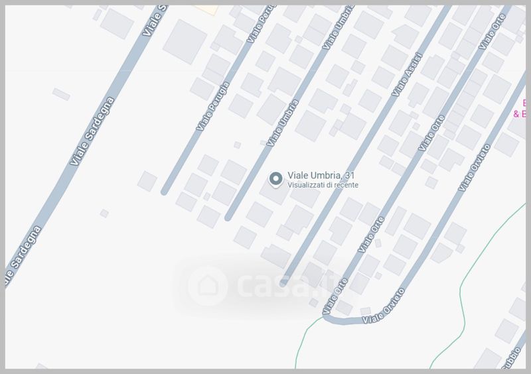Viewport: 531px width, 374px height.
Task: Click the isolated building left of Viale Perugia end
Action: (x=147, y=181)
